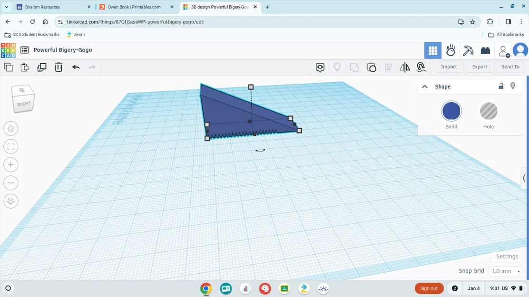Redo the last undone action

pos(92,67)
